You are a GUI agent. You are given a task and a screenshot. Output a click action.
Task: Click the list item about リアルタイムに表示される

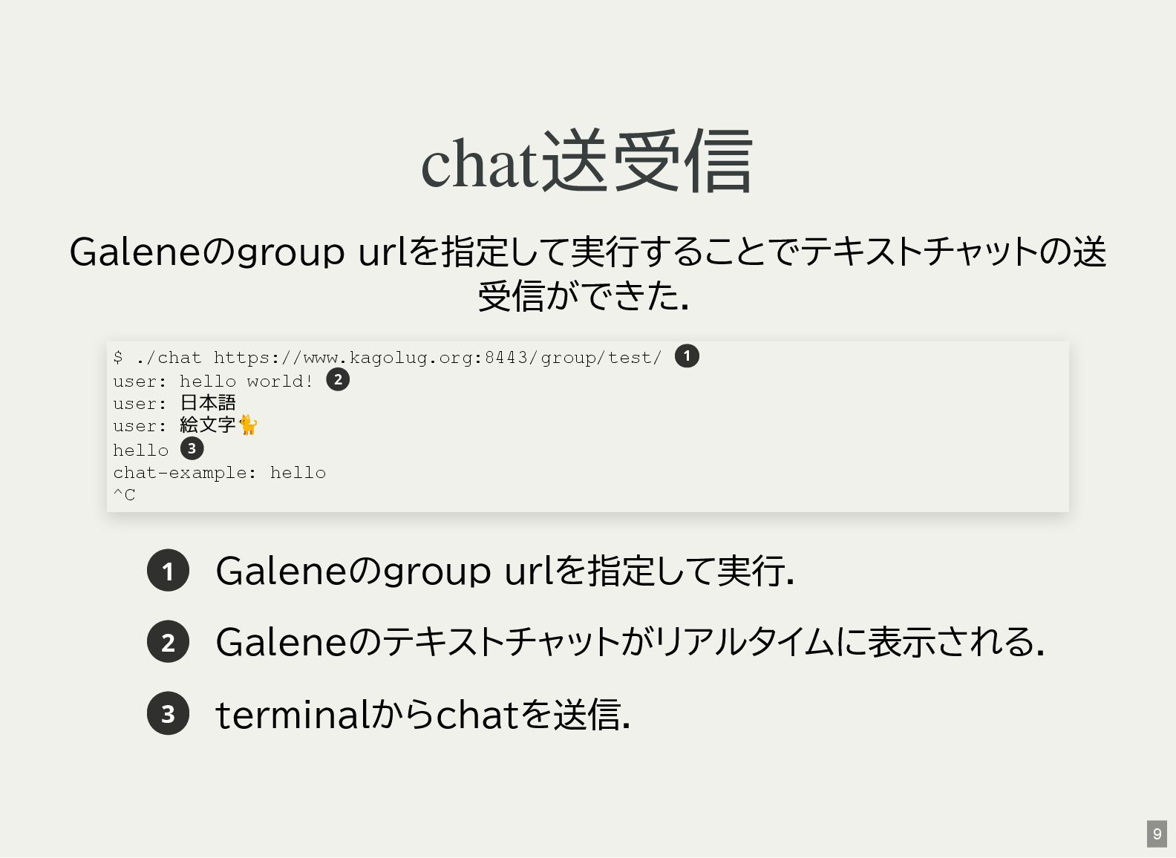630,642
